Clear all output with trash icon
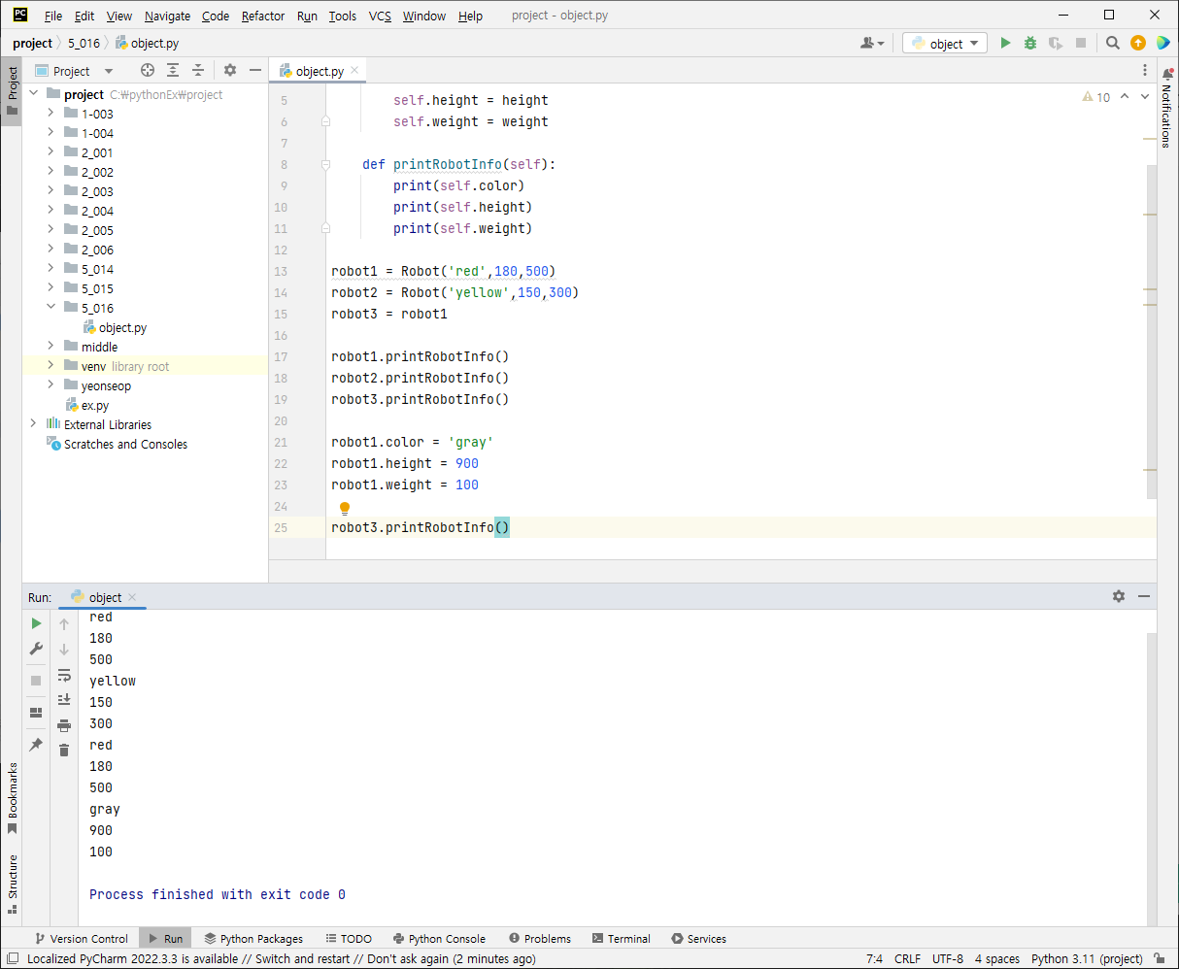This screenshot has height=969, width=1179. (x=64, y=750)
